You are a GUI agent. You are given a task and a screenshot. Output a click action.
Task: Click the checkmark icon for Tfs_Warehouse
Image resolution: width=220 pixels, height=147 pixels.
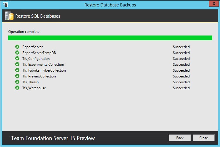[x=17, y=88]
